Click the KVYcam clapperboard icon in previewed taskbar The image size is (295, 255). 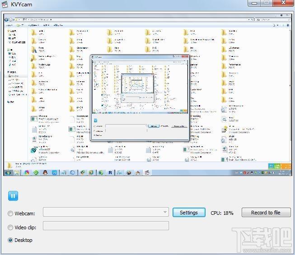pyautogui.click(x=147, y=172)
